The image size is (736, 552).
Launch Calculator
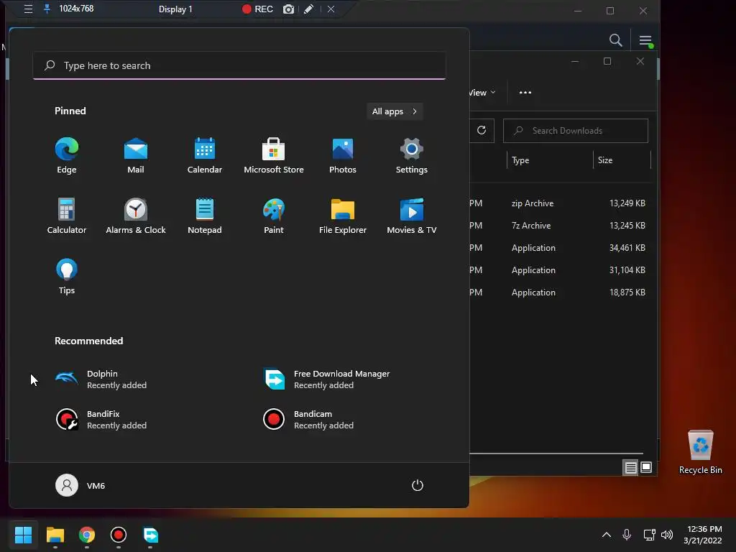tap(67, 216)
